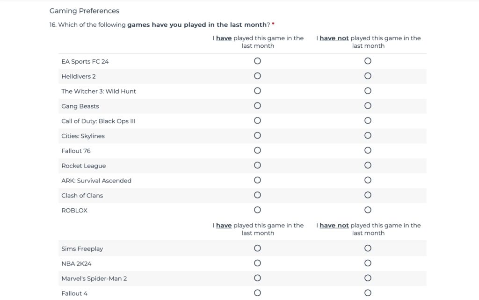Select 'have not played' for Helldivers 2

[x=368, y=76]
